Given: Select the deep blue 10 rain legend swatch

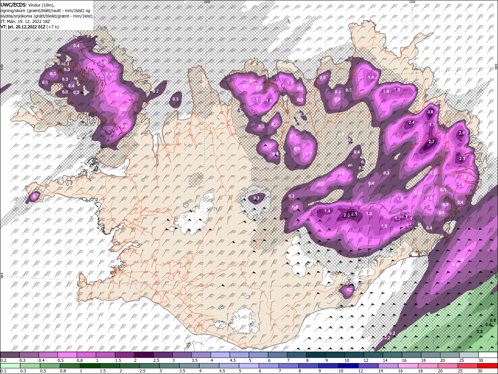Looking at the screenshot, I should [x=349, y=366].
